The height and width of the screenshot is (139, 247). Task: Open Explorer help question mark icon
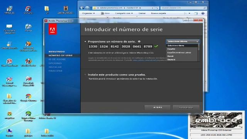point(203,14)
